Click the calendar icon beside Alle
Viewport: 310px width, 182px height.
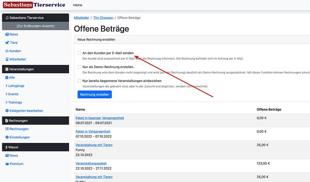point(7,77)
